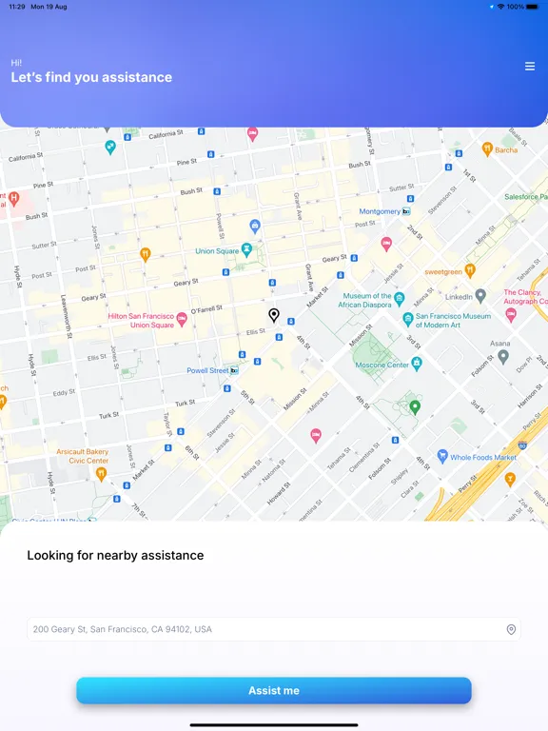The height and width of the screenshot is (731, 548).
Task: Select the orange restaurant pin near Jones St
Action: 146,254
